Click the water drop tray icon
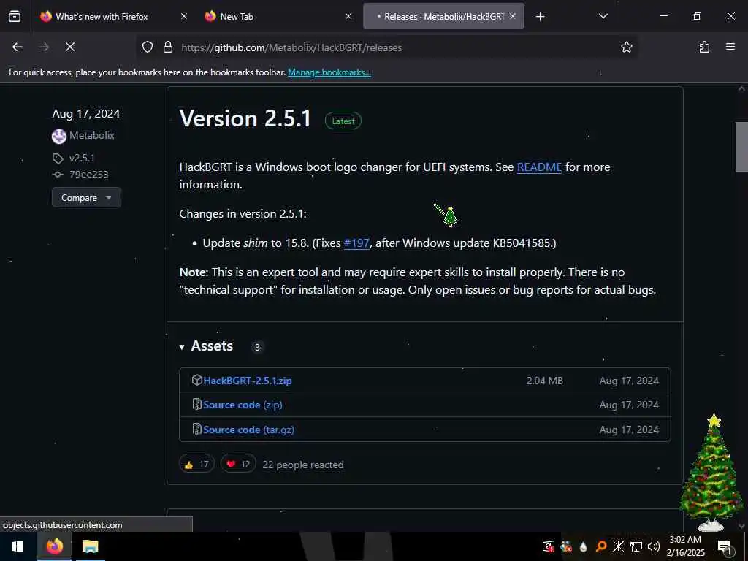This screenshot has width=748, height=561. (583, 546)
